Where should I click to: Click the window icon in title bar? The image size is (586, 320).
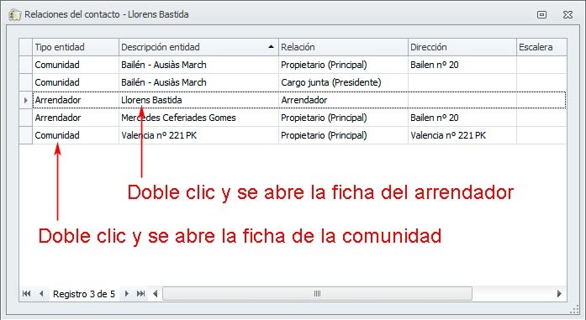click(x=14, y=15)
